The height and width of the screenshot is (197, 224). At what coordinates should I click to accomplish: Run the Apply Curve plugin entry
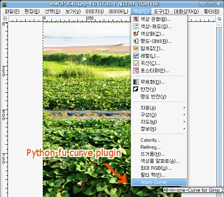click(159, 182)
